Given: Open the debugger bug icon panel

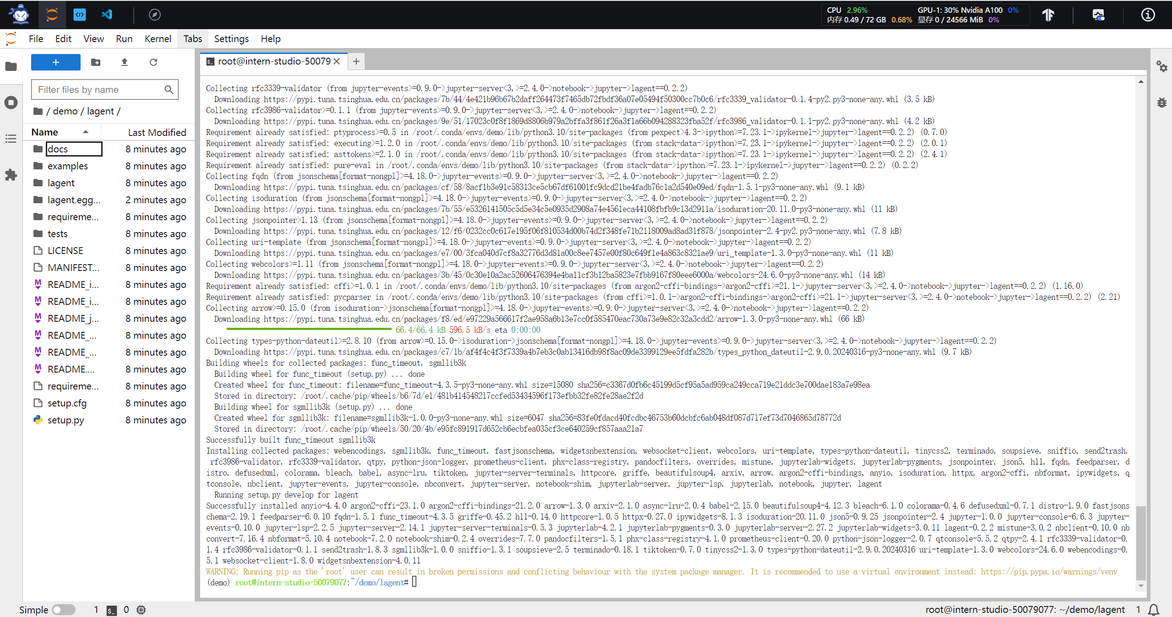Looking at the screenshot, I should pyautogui.click(x=1161, y=103).
